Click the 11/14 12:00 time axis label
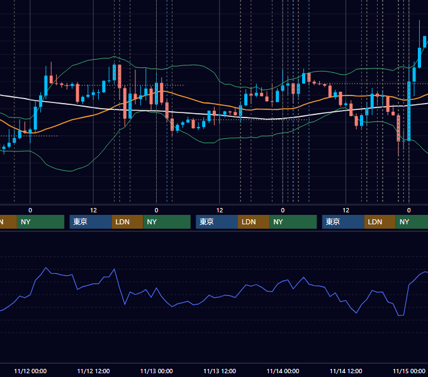This screenshot has width=428, height=377. point(346,371)
